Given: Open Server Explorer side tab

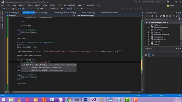Looking at the screenshot, I should [x=2, y=16].
